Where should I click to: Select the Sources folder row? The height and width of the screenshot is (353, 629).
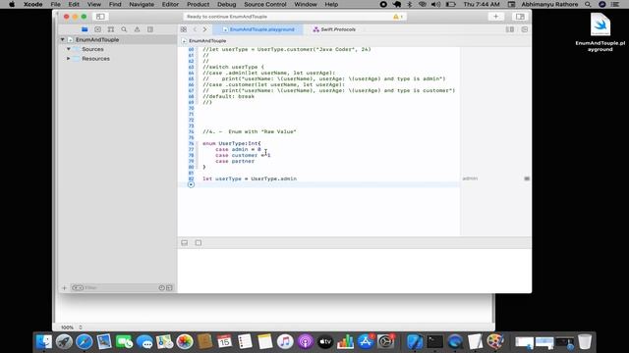click(x=117, y=49)
